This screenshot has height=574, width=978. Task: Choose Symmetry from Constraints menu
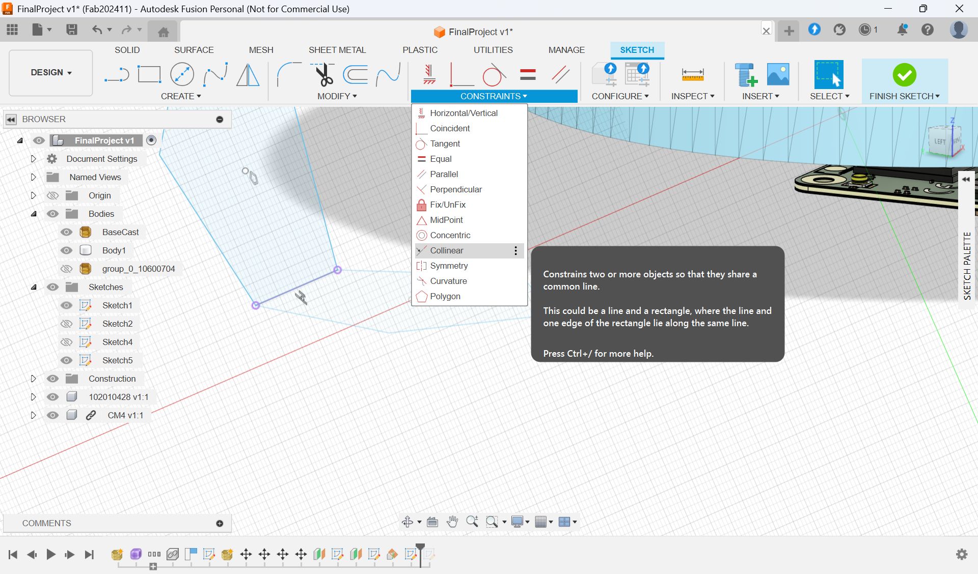[469, 266]
